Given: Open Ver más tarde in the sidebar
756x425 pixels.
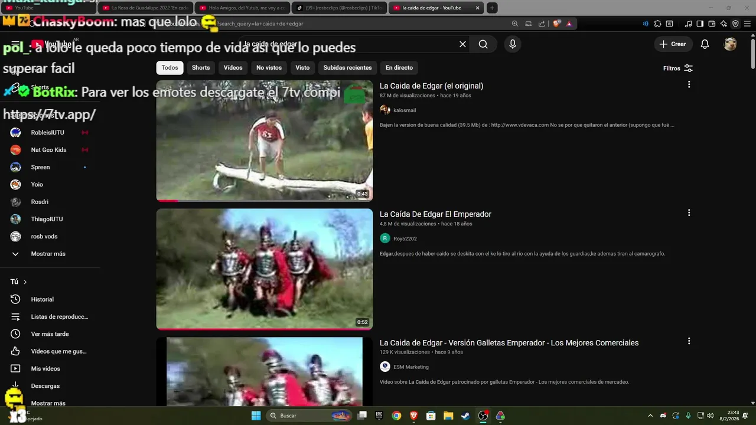Looking at the screenshot, I should (x=49, y=334).
